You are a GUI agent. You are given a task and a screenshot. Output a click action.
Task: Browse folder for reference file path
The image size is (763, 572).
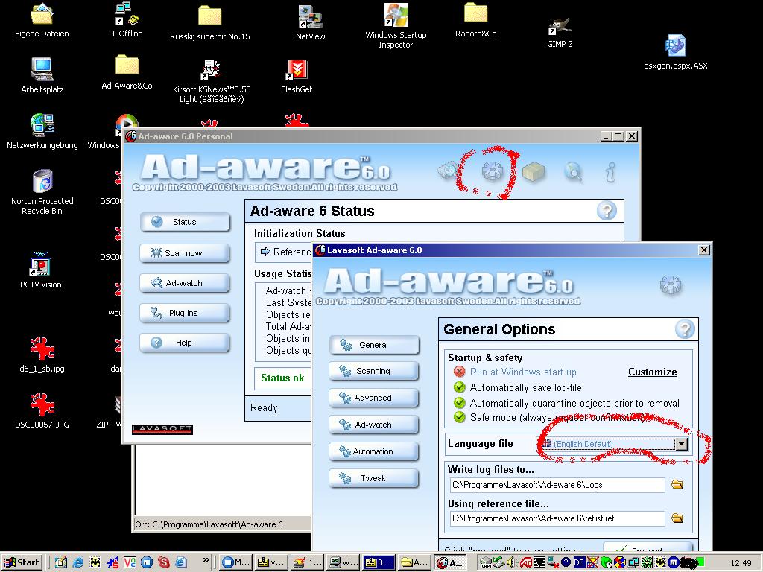coord(677,518)
